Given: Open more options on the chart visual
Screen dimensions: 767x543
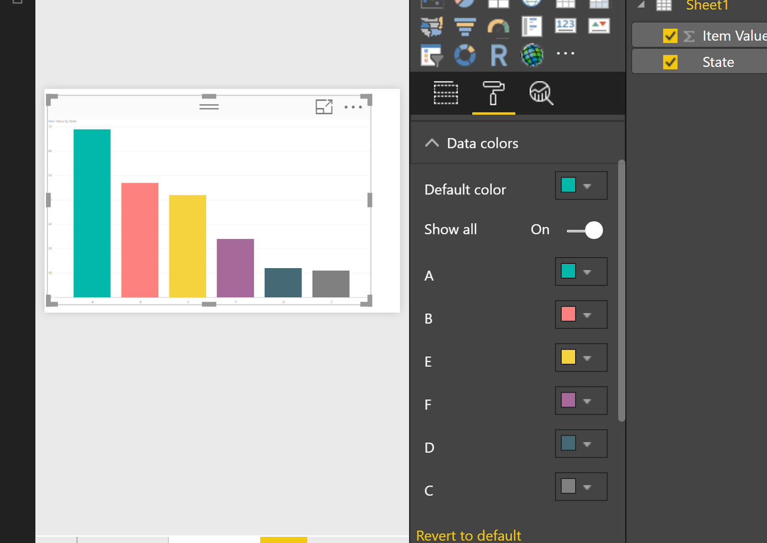Looking at the screenshot, I should pyautogui.click(x=353, y=107).
